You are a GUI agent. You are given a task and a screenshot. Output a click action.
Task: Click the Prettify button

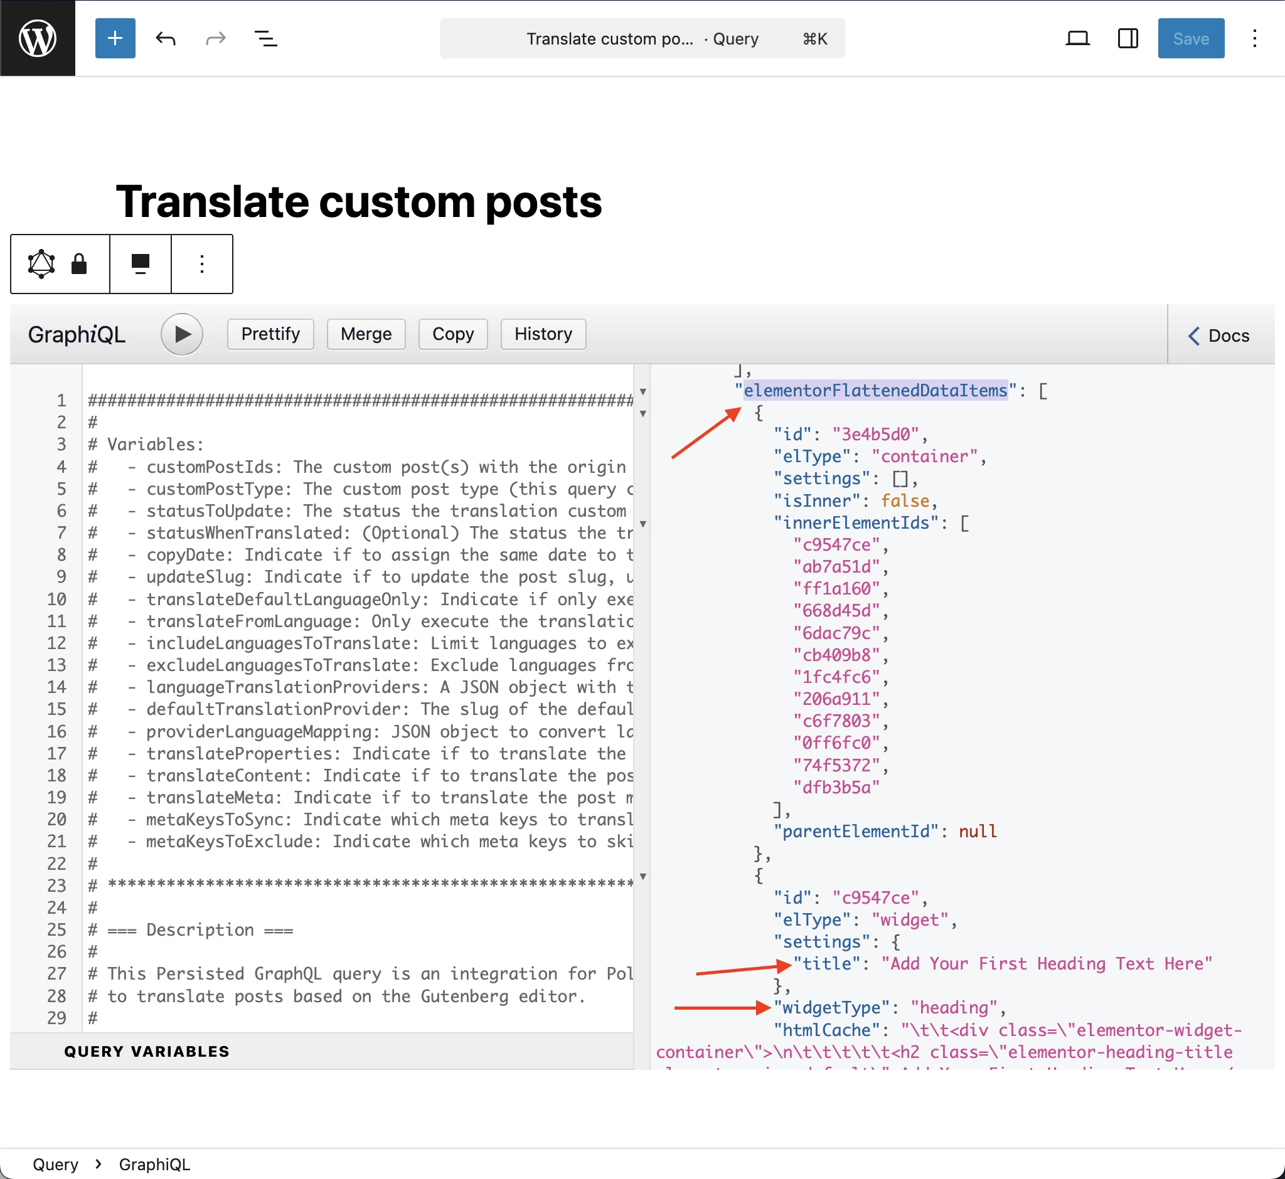tap(270, 334)
